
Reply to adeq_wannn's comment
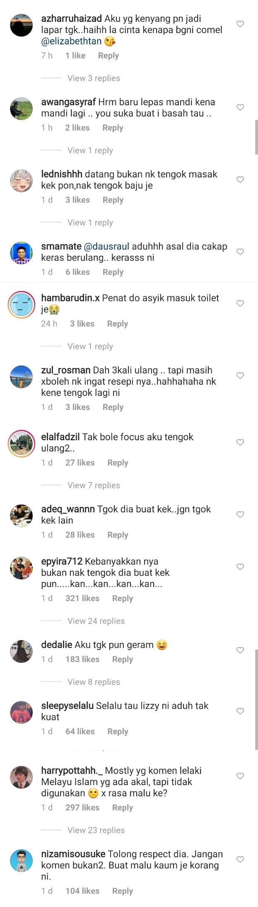click(118, 535)
